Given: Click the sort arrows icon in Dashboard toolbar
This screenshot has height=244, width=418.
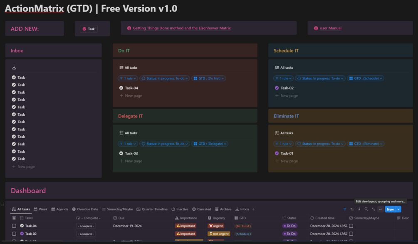Looking at the screenshot, I should [x=352, y=209].
